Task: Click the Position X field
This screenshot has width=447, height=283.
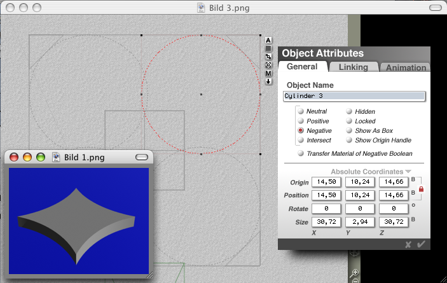Action: point(326,195)
